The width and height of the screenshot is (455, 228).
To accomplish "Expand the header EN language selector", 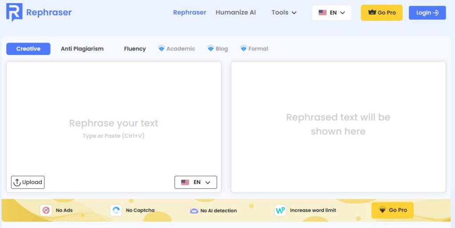I will pos(332,13).
